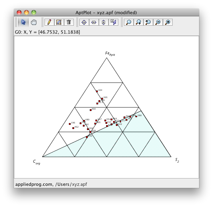The height and width of the screenshot is (207, 213).
Task: Choose the pencil edit tool
Action: 49,22
